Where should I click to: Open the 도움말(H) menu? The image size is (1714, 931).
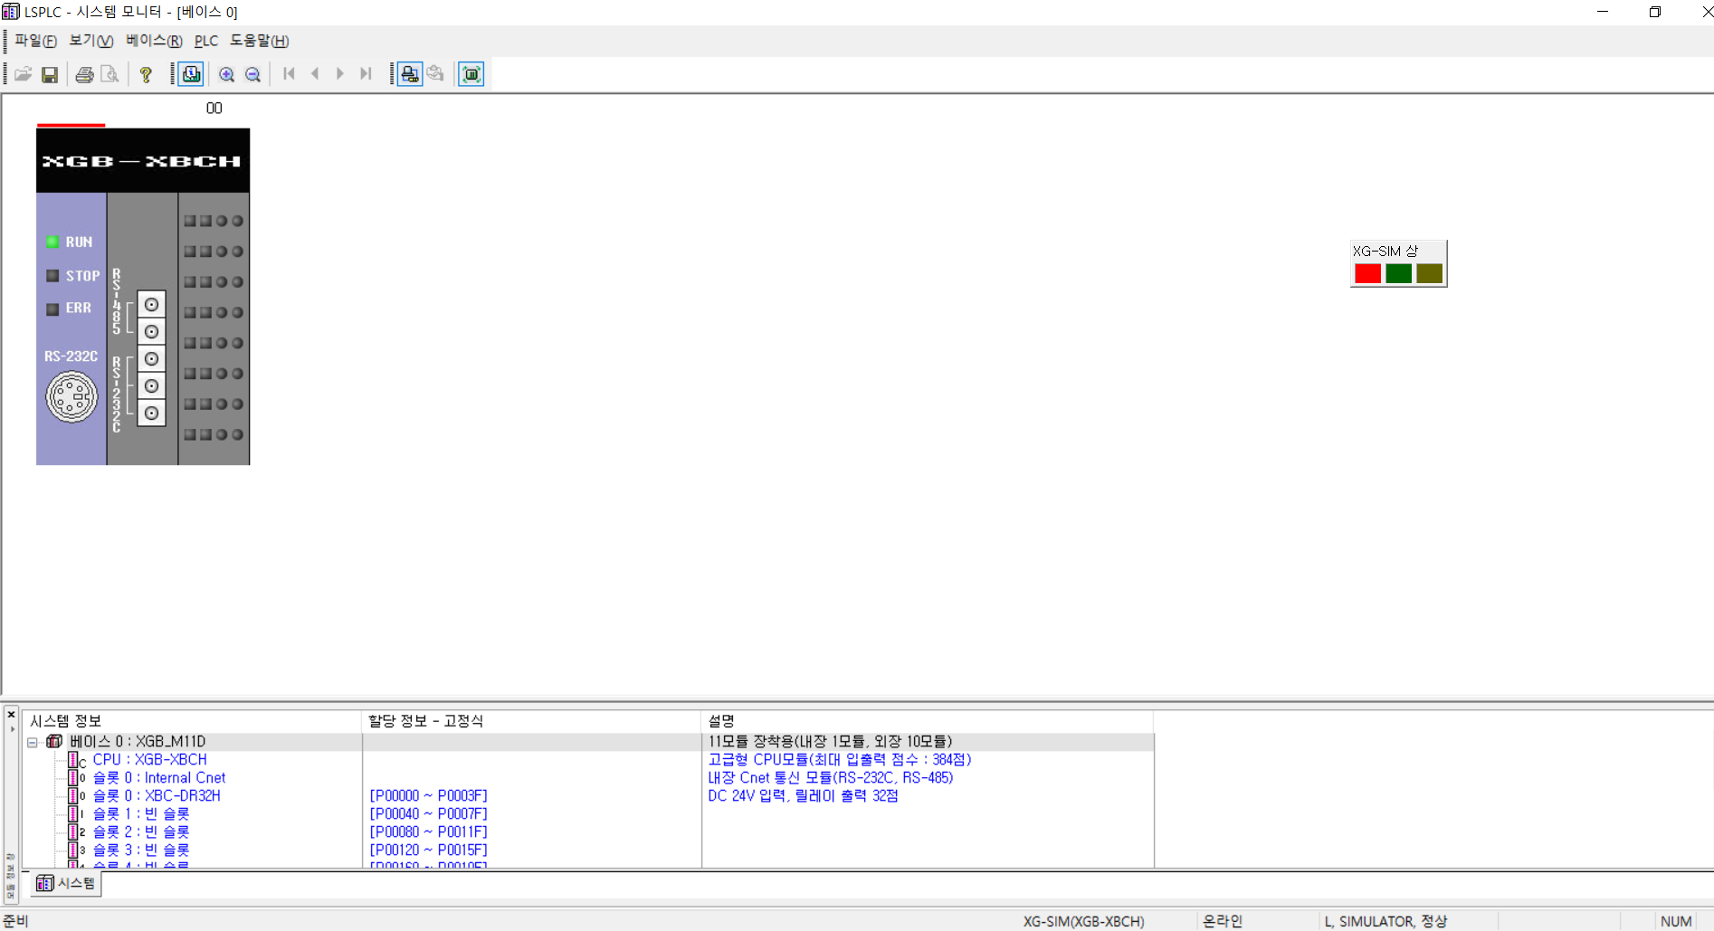pos(260,41)
